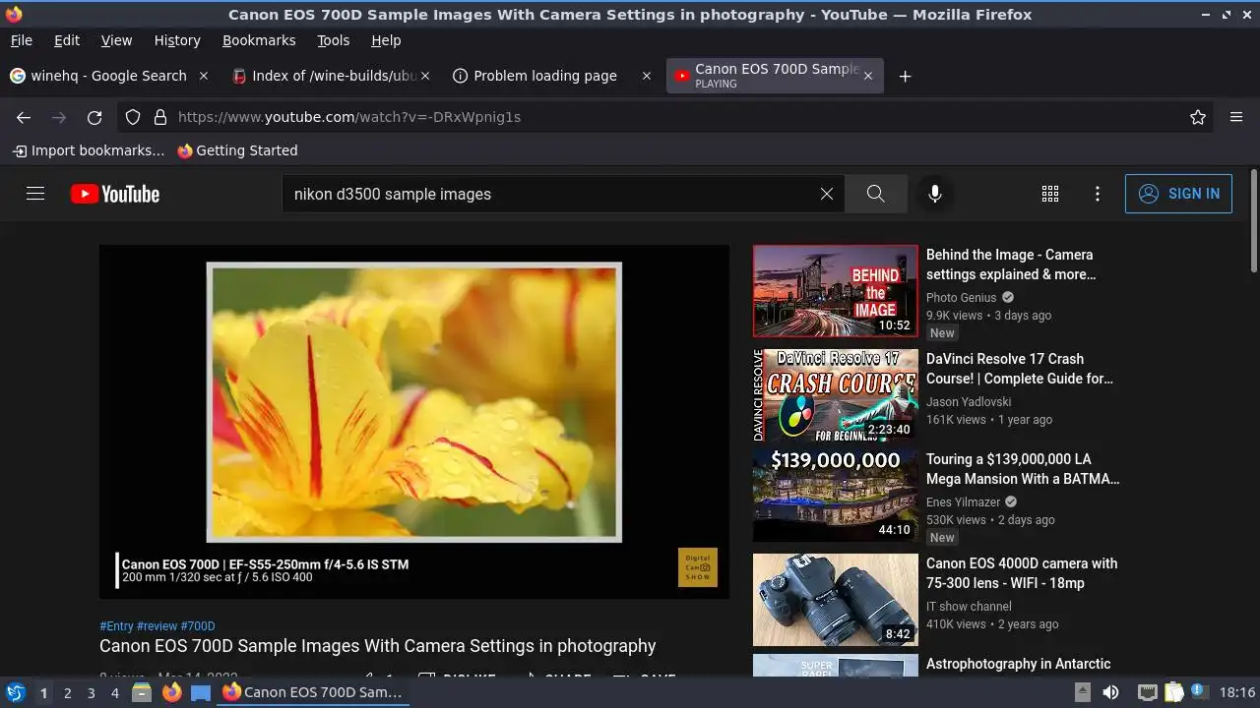The image size is (1260, 708).
Task: Open DaVinci Resolve 17 Crash Course thumbnail
Action: [836, 395]
